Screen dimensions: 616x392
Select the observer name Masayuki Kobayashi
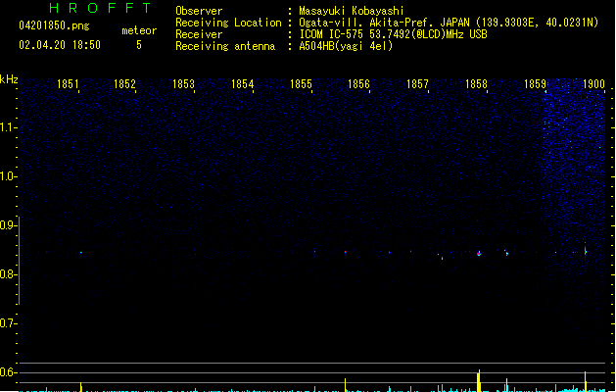(352, 11)
